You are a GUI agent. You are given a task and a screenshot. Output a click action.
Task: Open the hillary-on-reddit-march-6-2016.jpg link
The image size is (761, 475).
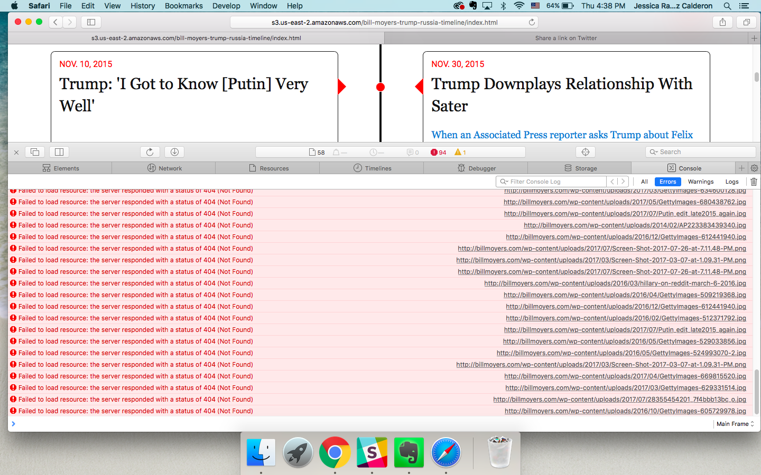[x=615, y=283]
